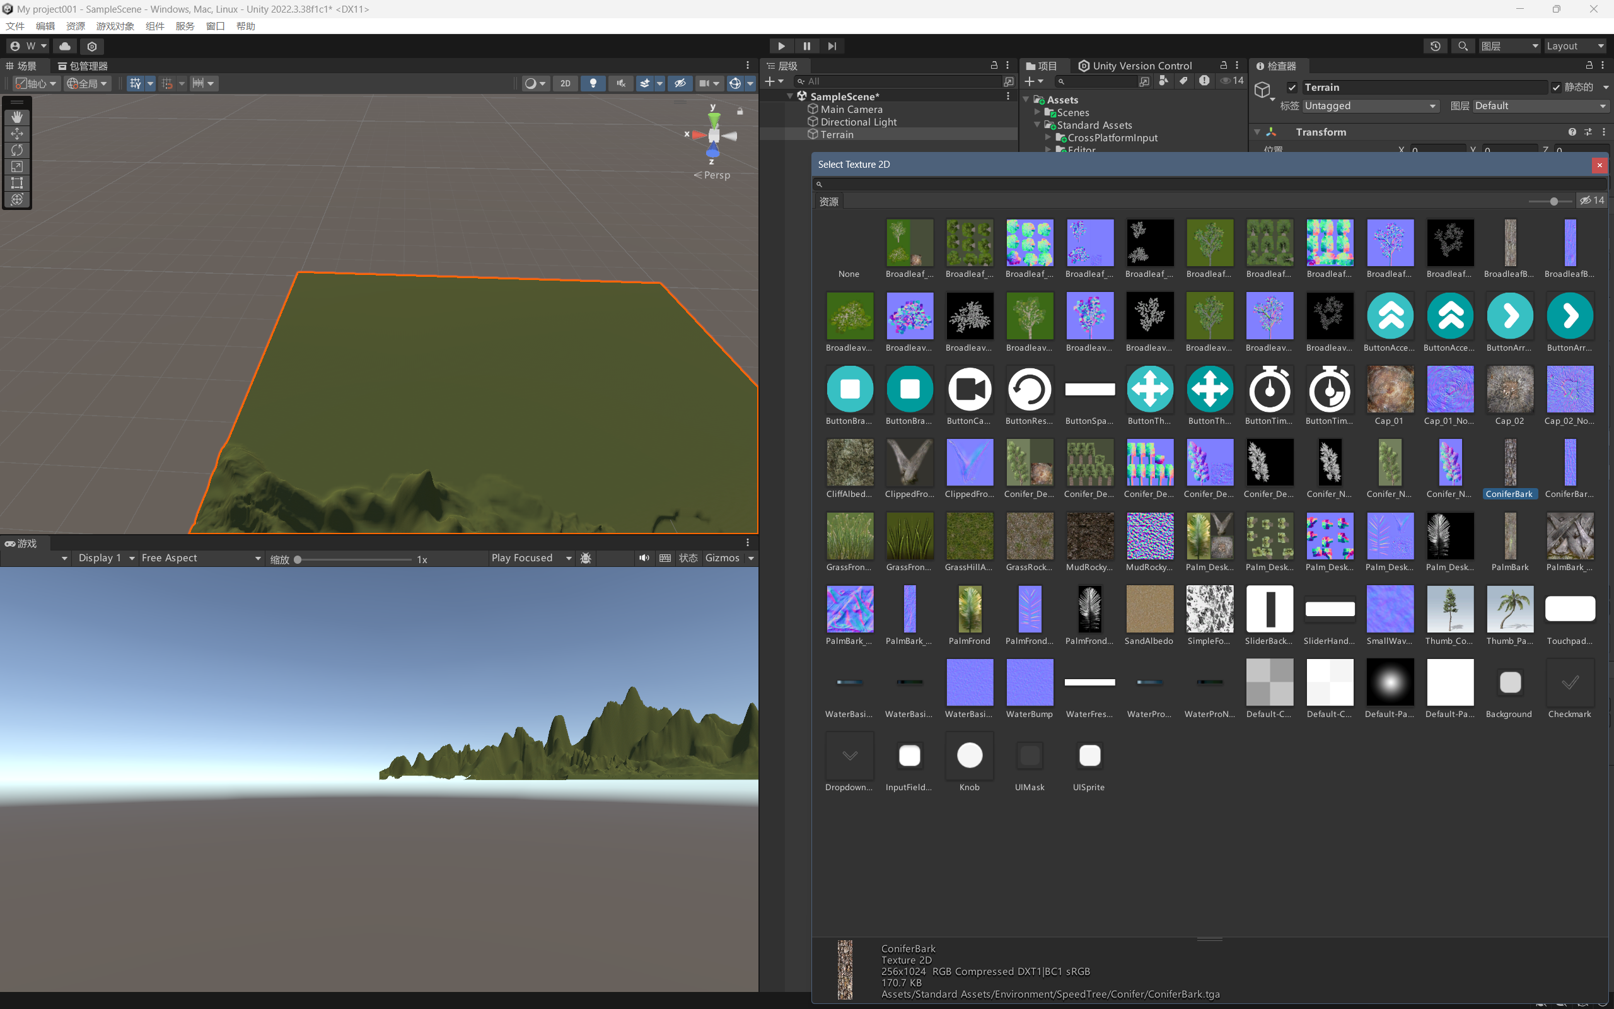Toggle the scene view lock icon
The image size is (1614, 1009).
click(x=740, y=112)
